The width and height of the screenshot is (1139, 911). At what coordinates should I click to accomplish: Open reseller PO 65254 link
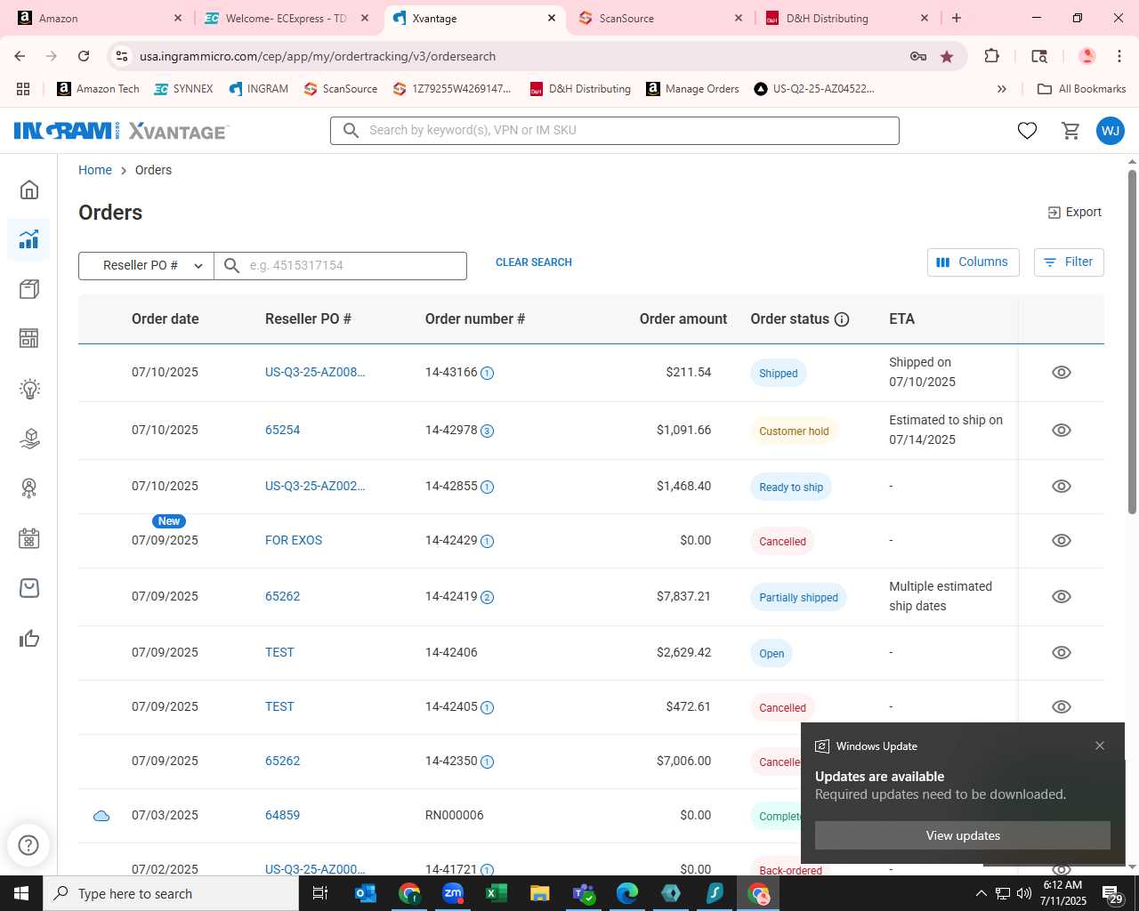283,431
